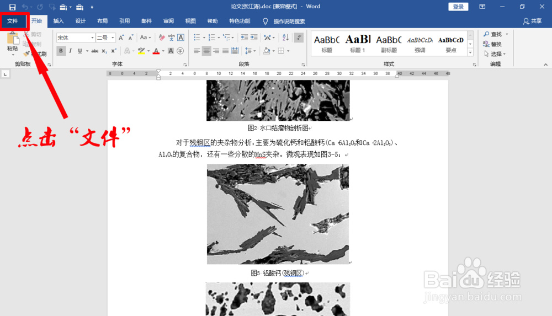
Task: Click the Increase font size icon
Action: click(x=121, y=38)
